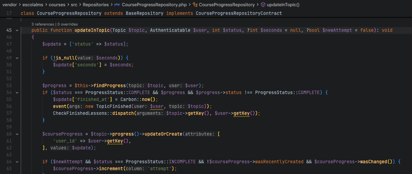The image size is (412, 174).
Task: Click the method cube icon before updateInTopic()
Action: [263, 5]
